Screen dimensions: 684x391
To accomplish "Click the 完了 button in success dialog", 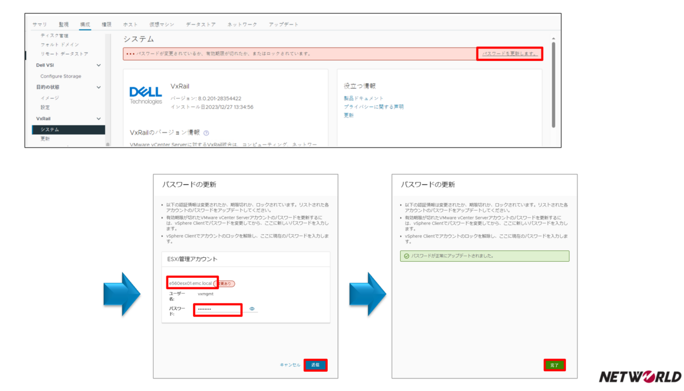I will tap(555, 365).
